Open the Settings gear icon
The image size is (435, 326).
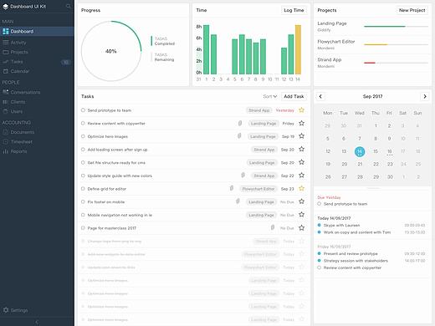(x=6, y=310)
